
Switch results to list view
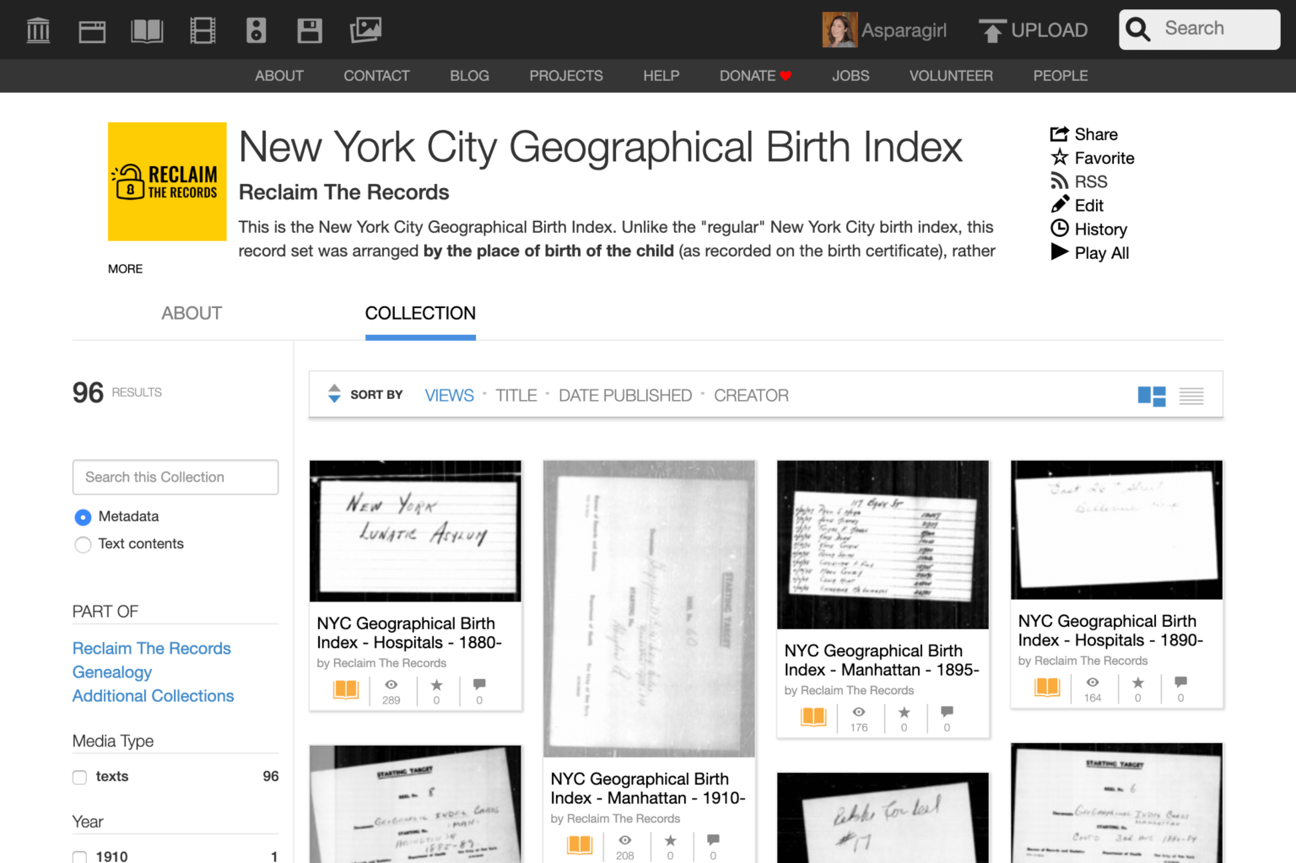[x=1191, y=394]
